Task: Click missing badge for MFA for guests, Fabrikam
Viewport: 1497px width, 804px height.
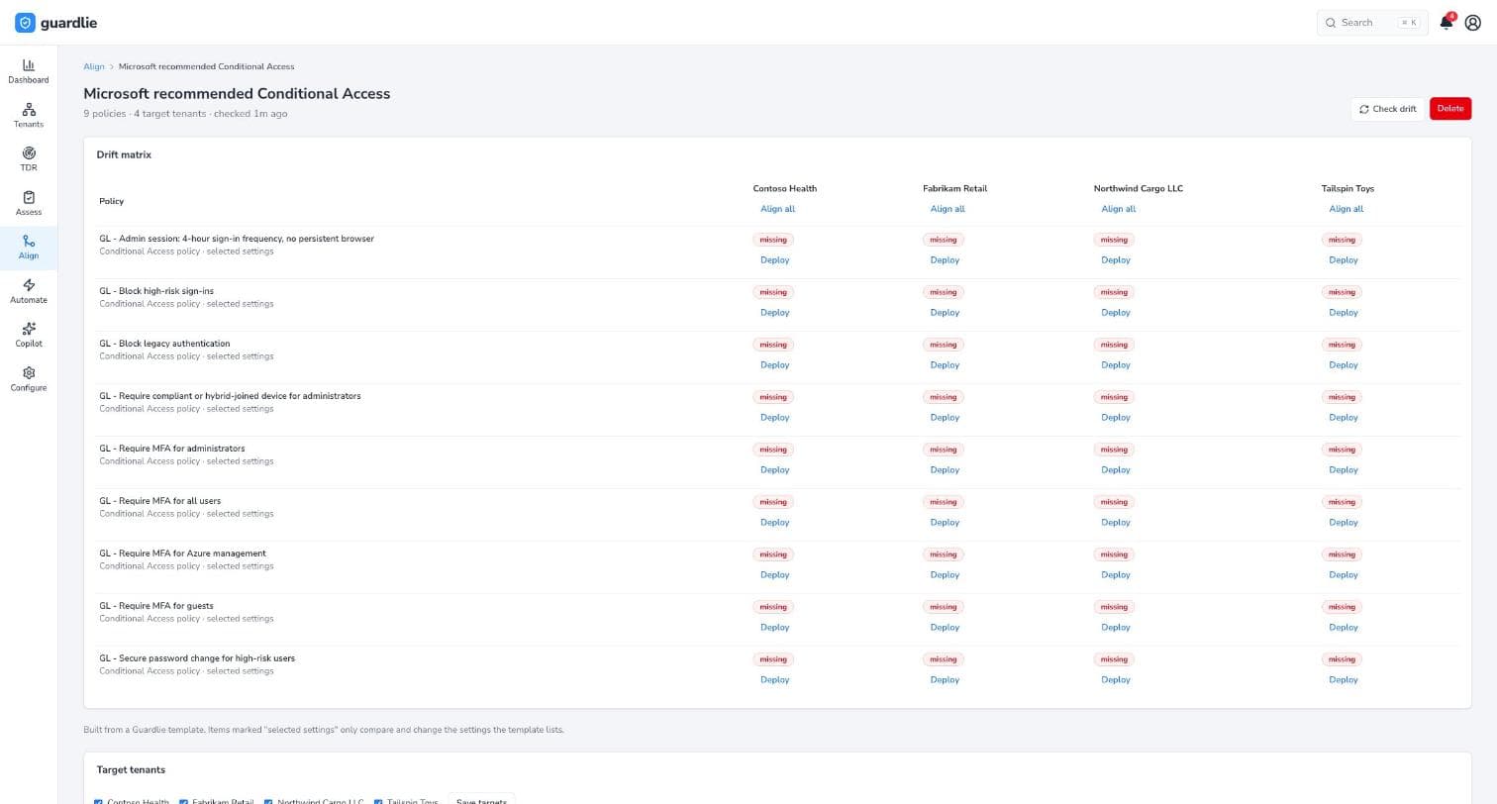Action: pyautogui.click(x=944, y=607)
